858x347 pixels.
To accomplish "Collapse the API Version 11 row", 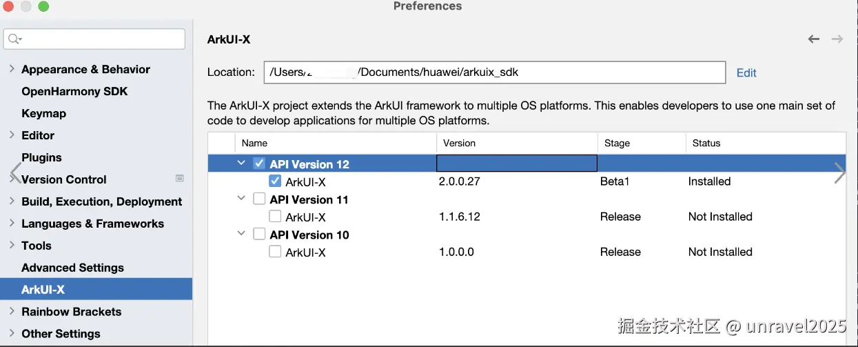I will (x=241, y=199).
